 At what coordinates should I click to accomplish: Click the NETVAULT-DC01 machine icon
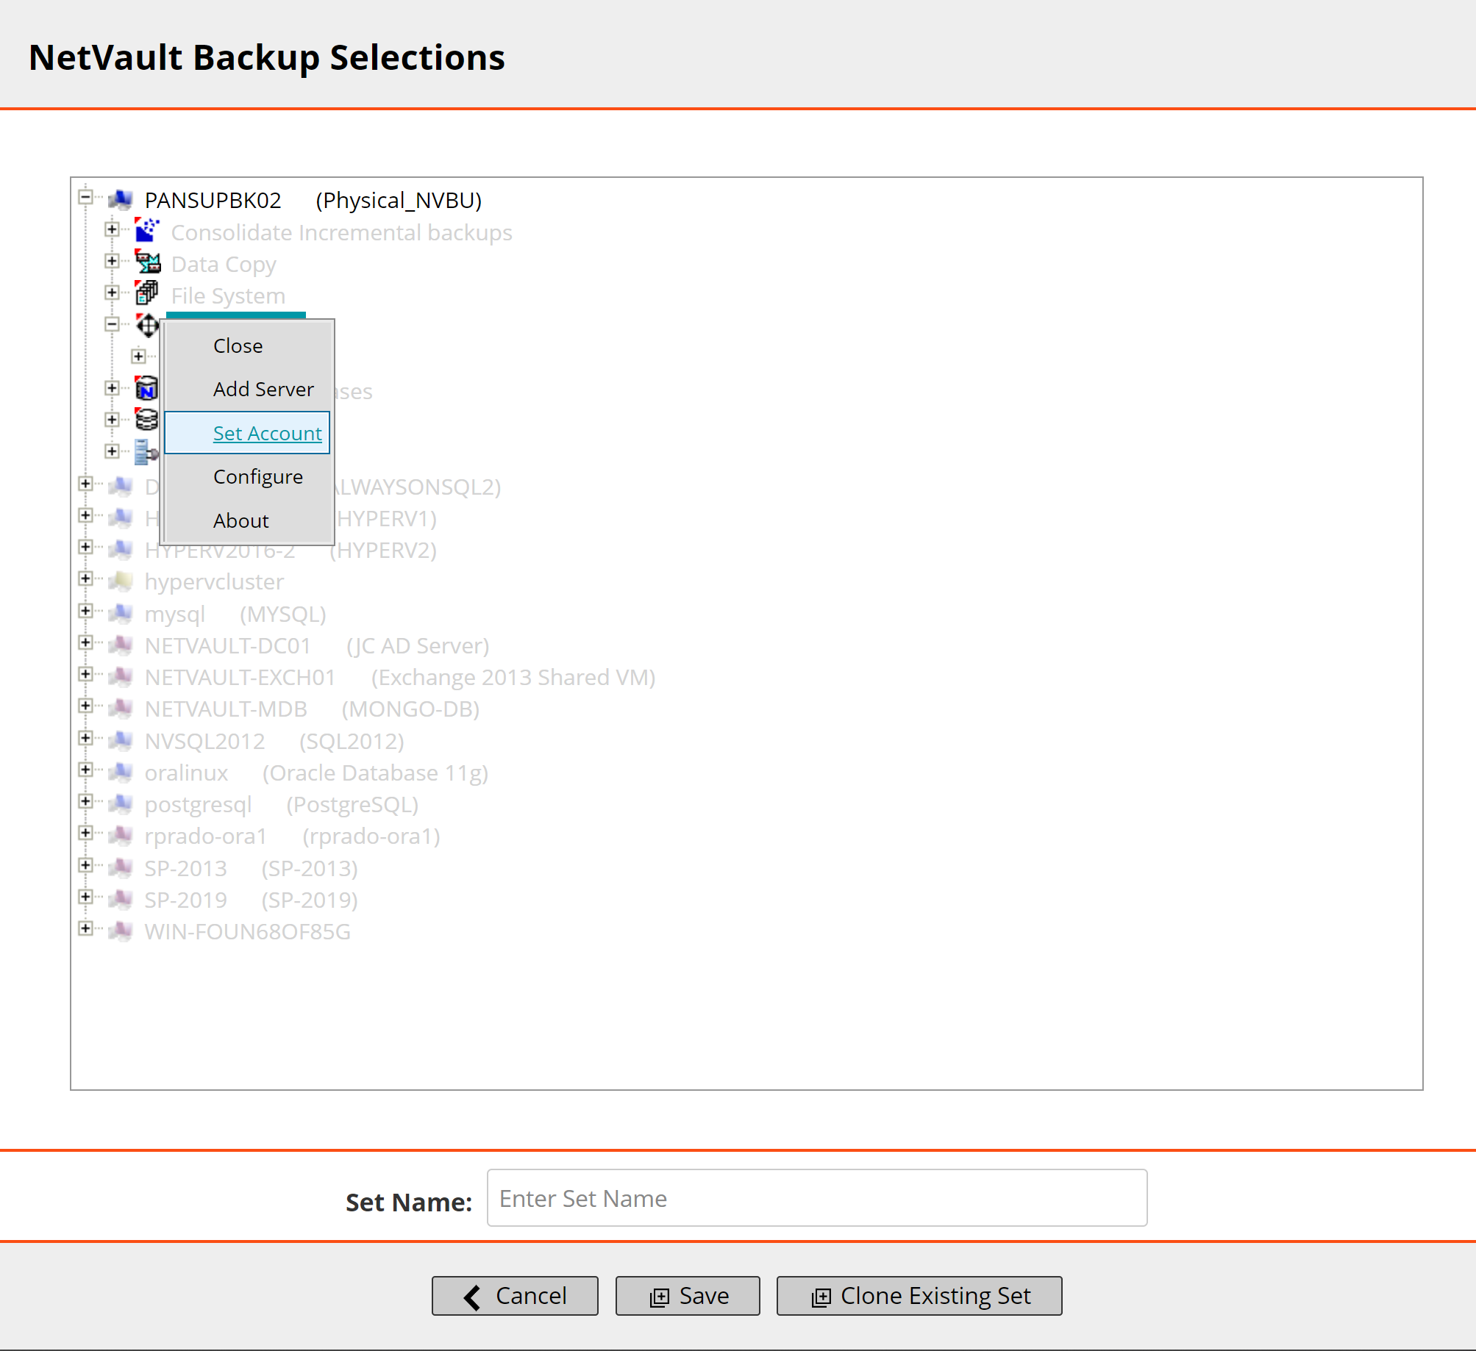coord(121,645)
